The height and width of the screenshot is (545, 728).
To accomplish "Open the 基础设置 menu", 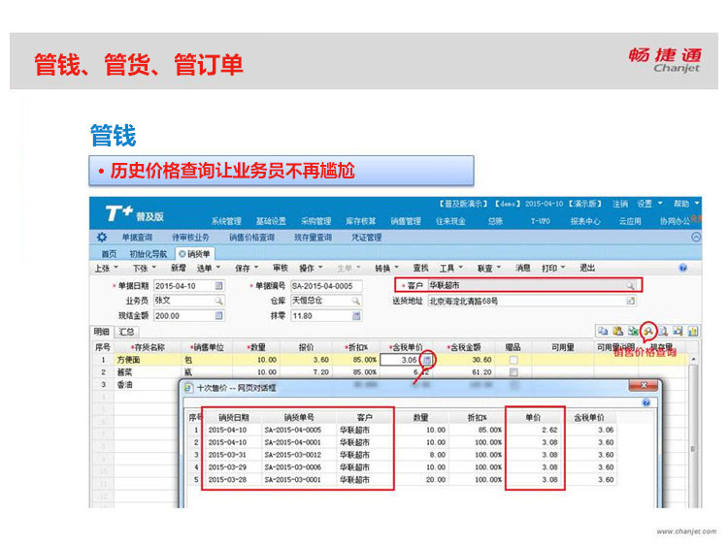I will [x=271, y=221].
